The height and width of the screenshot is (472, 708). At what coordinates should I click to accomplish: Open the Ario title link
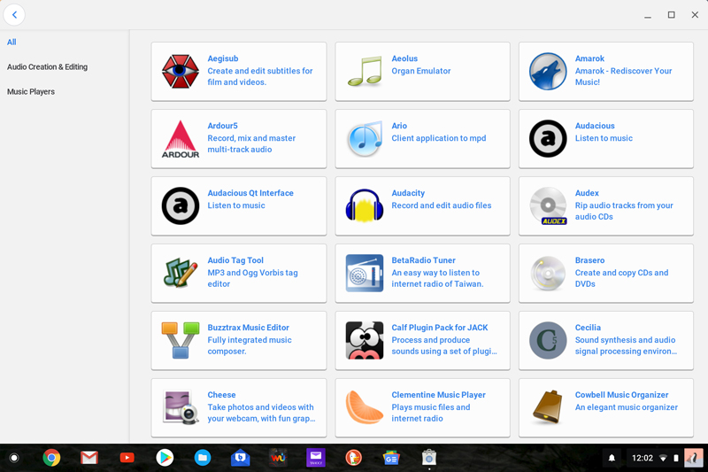click(399, 126)
